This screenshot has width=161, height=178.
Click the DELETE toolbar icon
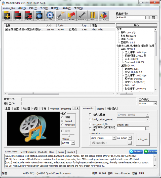point(18,16)
